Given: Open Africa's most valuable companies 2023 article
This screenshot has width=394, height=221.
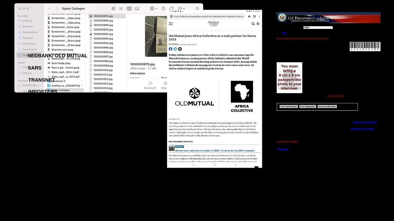Looking at the screenshot, I should [215, 151].
